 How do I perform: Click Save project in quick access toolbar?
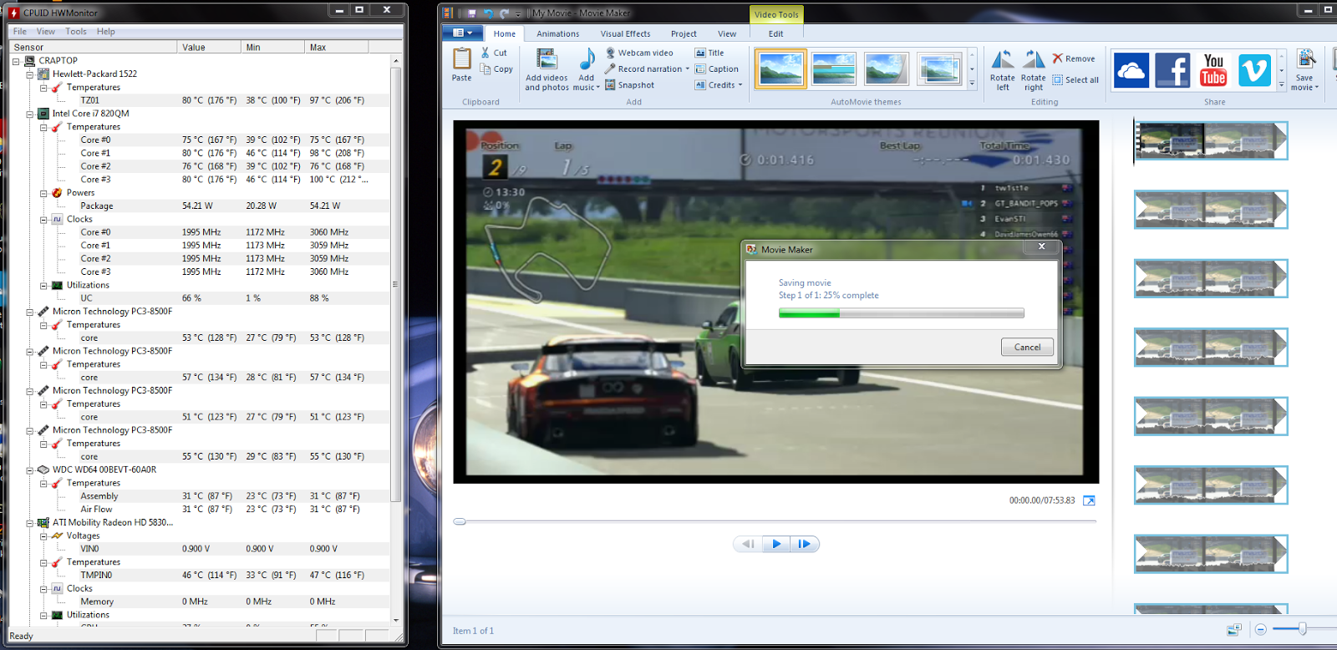tap(472, 13)
